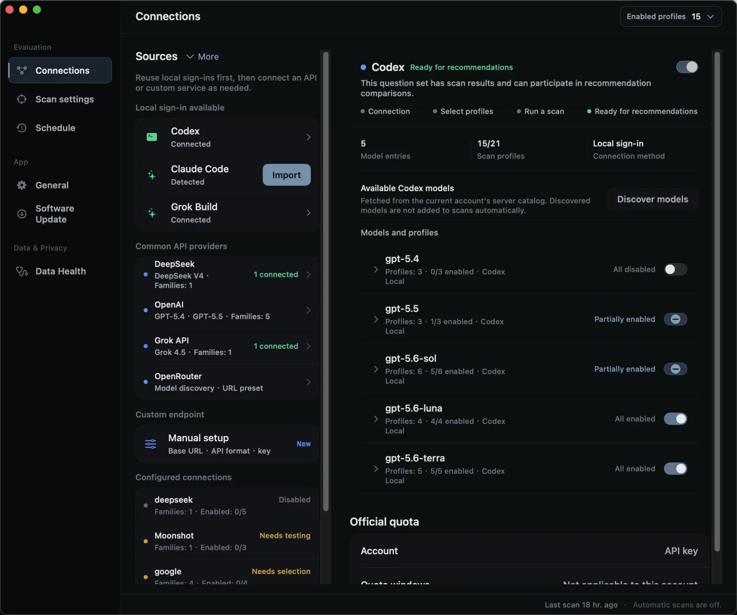This screenshot has width=737, height=615.
Task: Import the detected Claude Code sign-in
Action: [x=287, y=175]
